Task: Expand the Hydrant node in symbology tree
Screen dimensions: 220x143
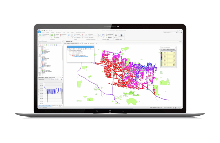Action: coord(39,73)
